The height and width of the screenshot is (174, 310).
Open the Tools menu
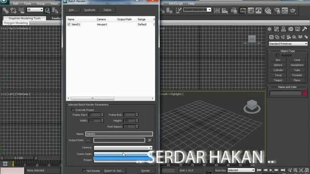[27, 3]
